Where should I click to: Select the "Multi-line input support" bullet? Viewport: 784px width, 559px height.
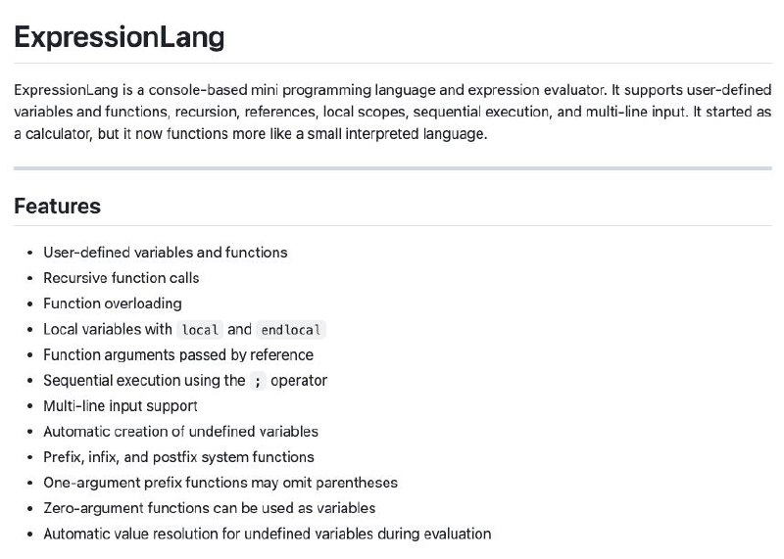121,405
